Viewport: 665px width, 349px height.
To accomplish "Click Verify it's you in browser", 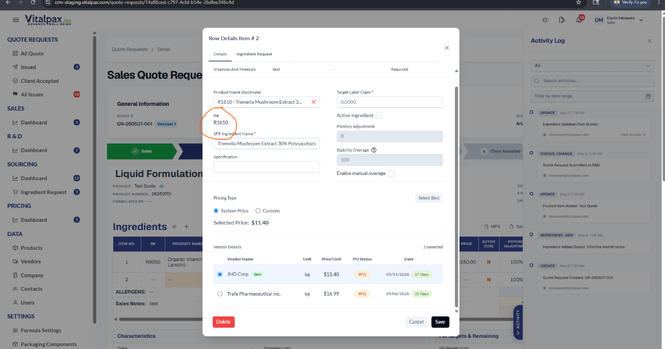I will pos(631,3).
